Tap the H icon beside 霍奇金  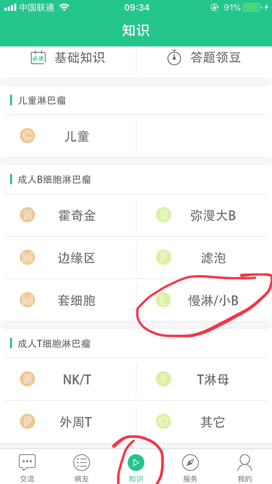28,215
